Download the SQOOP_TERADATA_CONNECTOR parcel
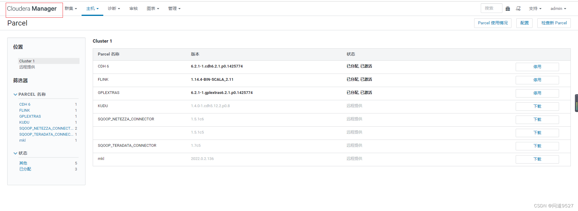The height and width of the screenshot is (211, 578). 537,146
